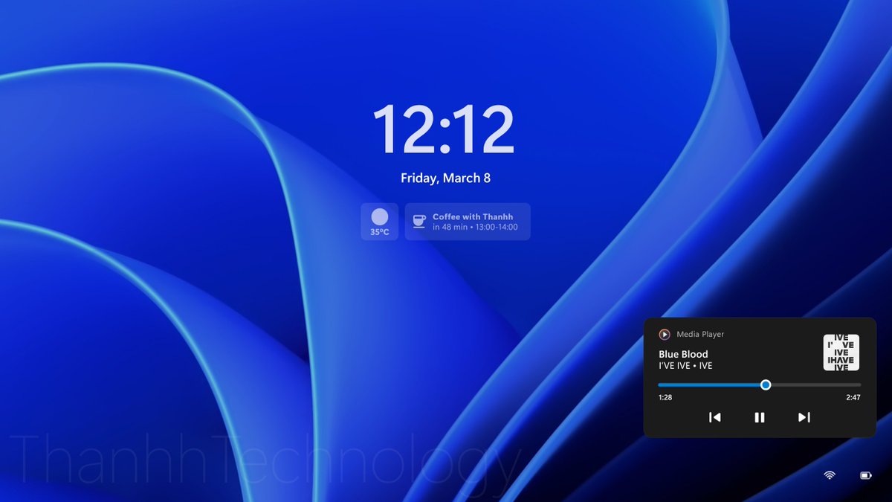Click the Media Player app icon
The image size is (892, 502).
(x=665, y=335)
